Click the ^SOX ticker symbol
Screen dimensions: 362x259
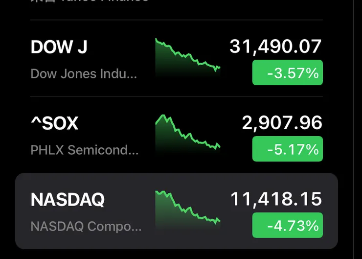click(x=54, y=123)
